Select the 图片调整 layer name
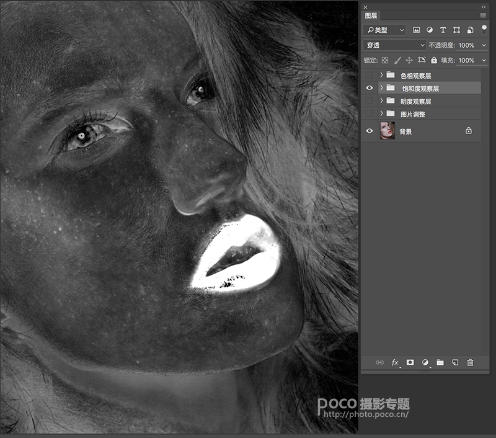The width and height of the screenshot is (496, 438). coord(413,114)
